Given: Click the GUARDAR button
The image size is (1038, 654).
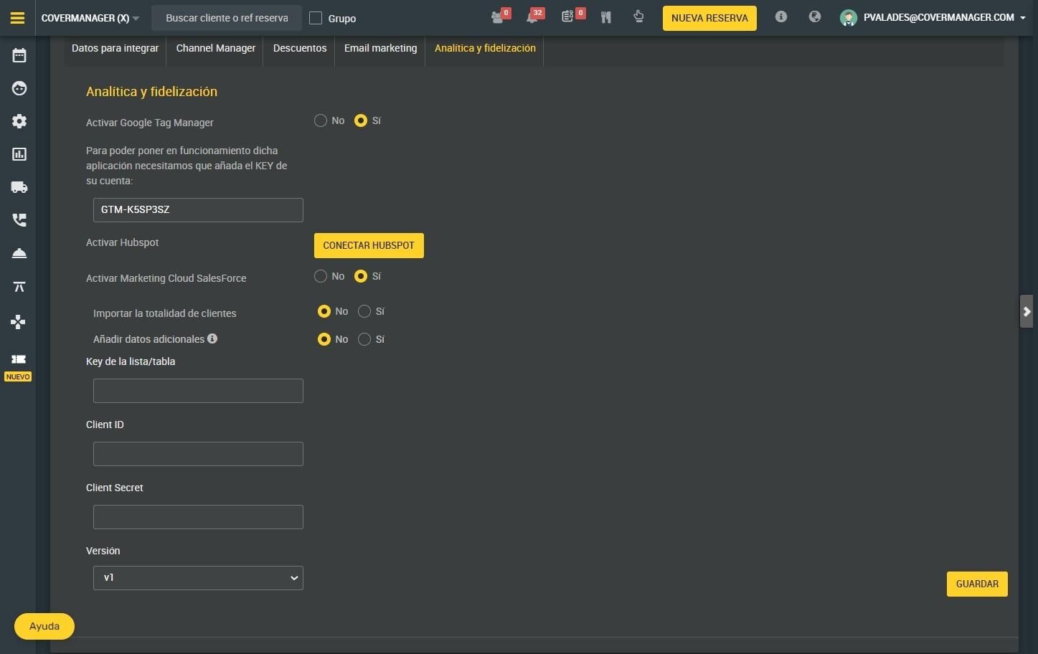Looking at the screenshot, I should coord(977,584).
